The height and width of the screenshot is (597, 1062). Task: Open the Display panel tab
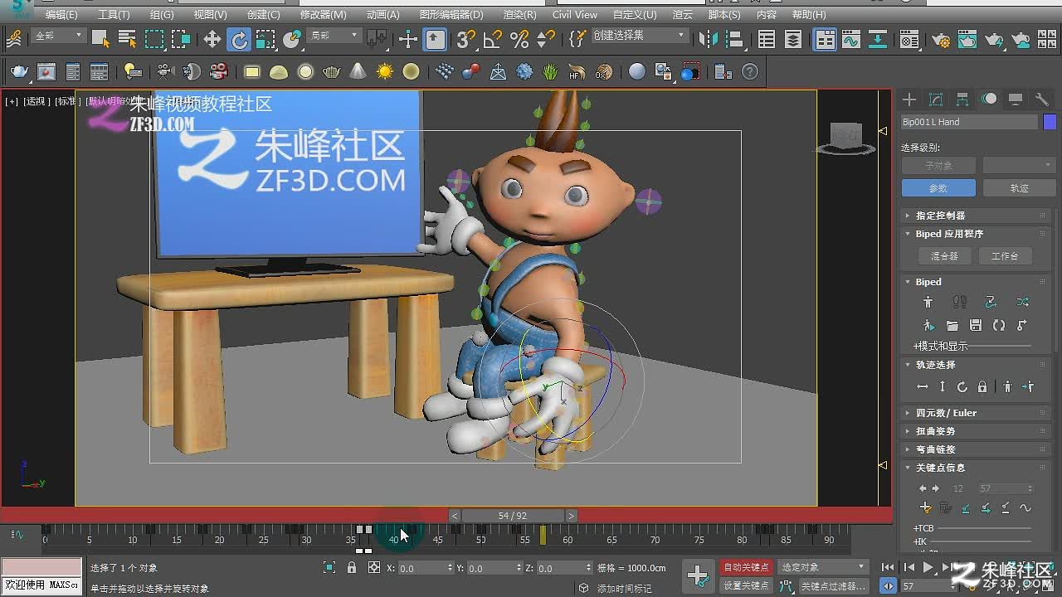coord(1016,99)
